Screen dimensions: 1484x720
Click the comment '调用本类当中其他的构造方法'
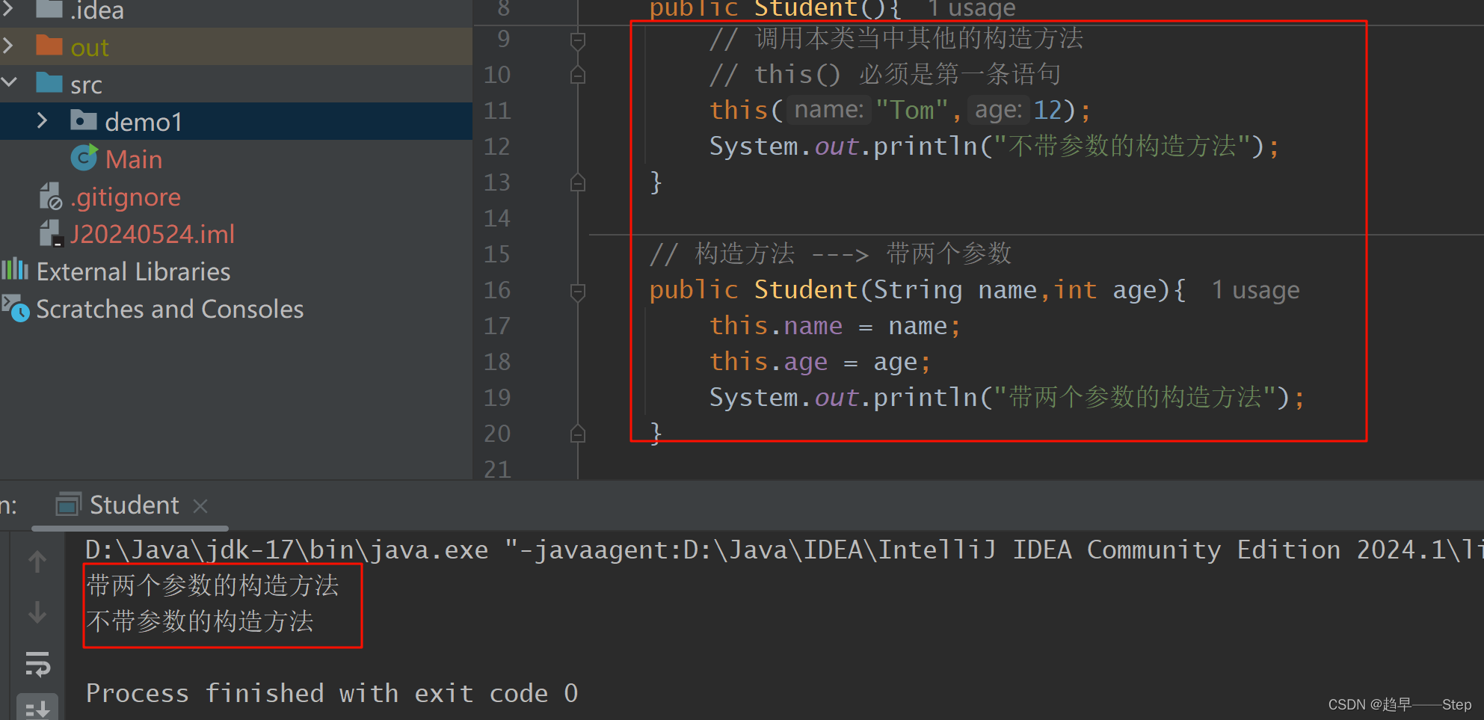coord(919,38)
